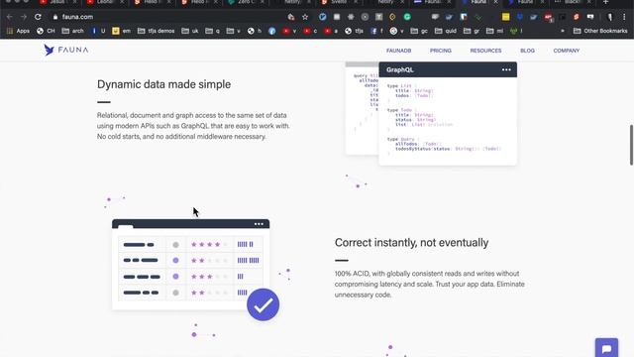Switch to the Svelte browser tab
Screen dimensions: 634x357
click(x=338, y=2)
